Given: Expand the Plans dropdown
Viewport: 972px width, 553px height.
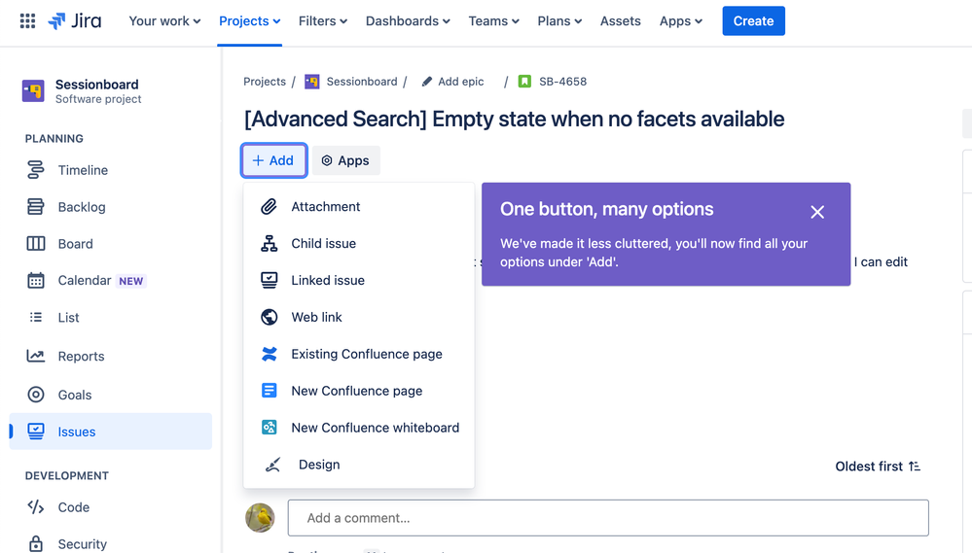Looking at the screenshot, I should tap(559, 21).
